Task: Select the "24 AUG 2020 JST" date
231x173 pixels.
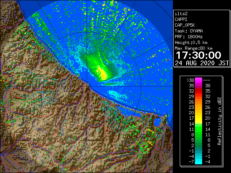Action: click(202, 63)
